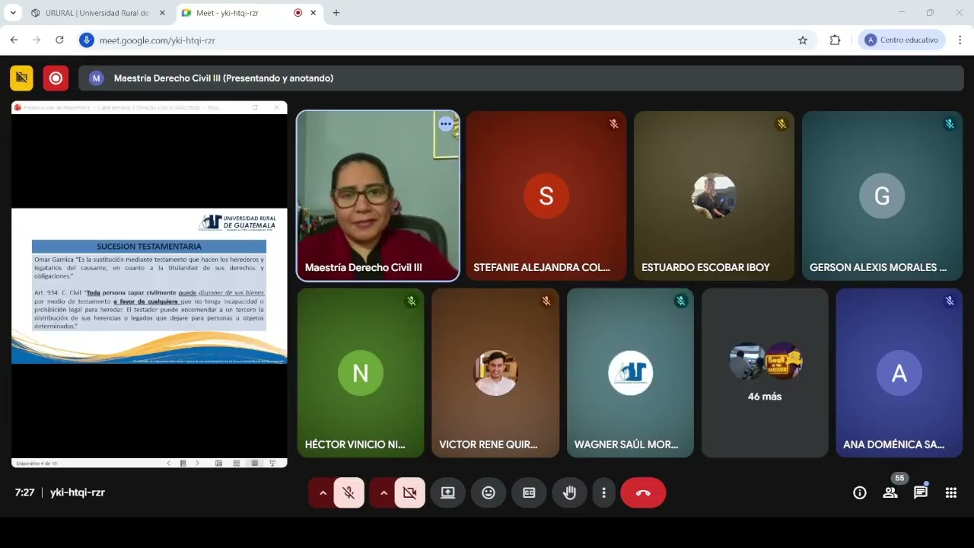Select Estuardo Escobar Iboy tile
Screen dimensions: 974x548
[x=714, y=196]
